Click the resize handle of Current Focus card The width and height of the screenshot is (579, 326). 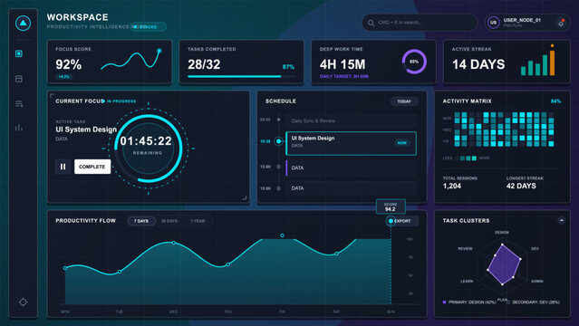point(245,198)
